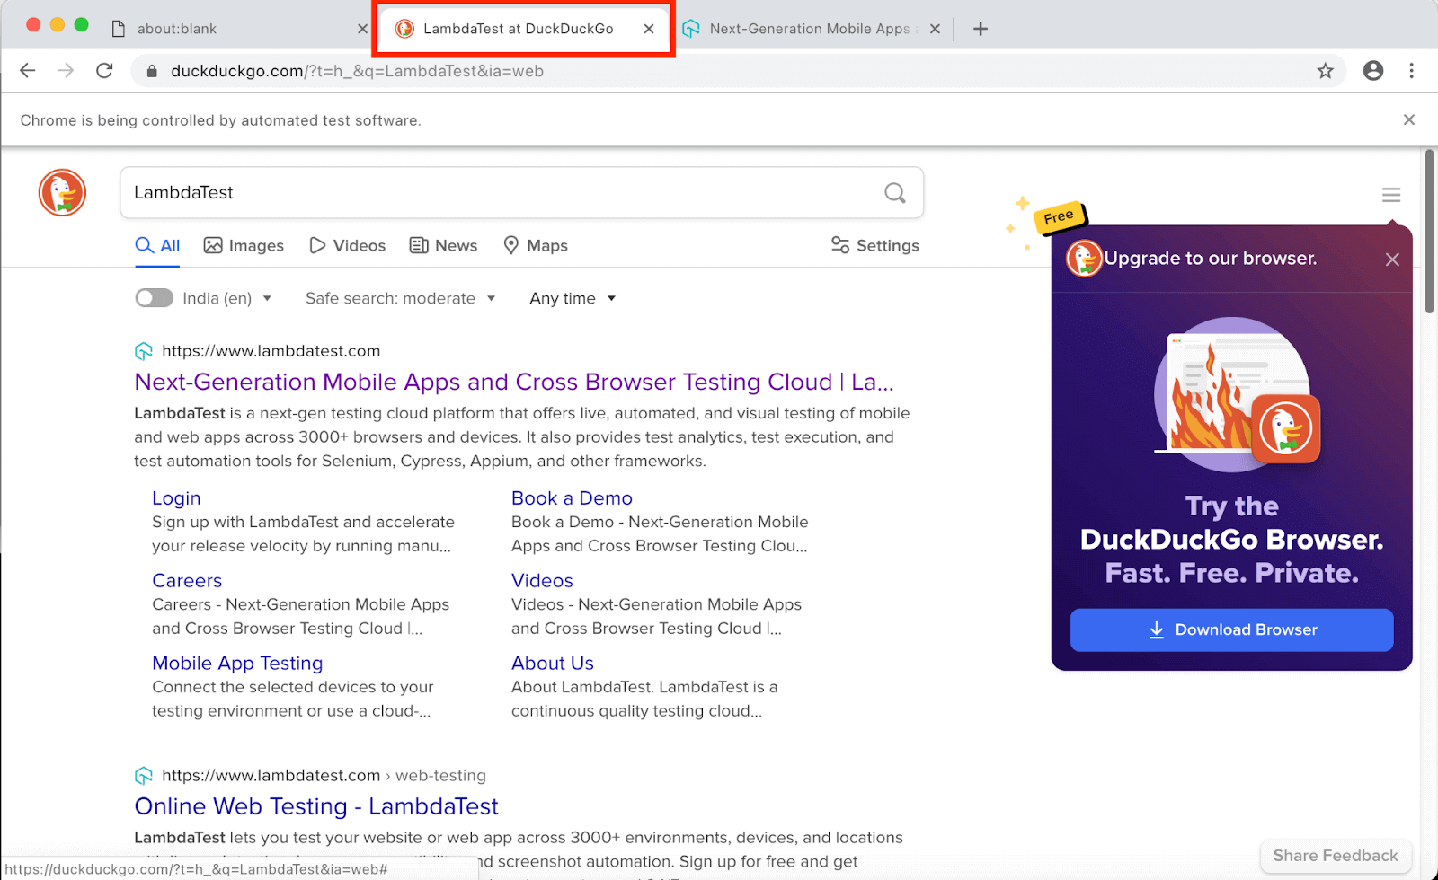Open the hamburger menu icon
Screen dimensions: 1438x880
tap(1391, 195)
